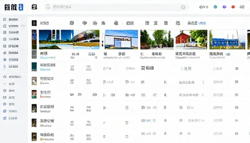This screenshot has height=143, width=250.
Task: Click the black square icon heading the list
Action: click(34, 23)
